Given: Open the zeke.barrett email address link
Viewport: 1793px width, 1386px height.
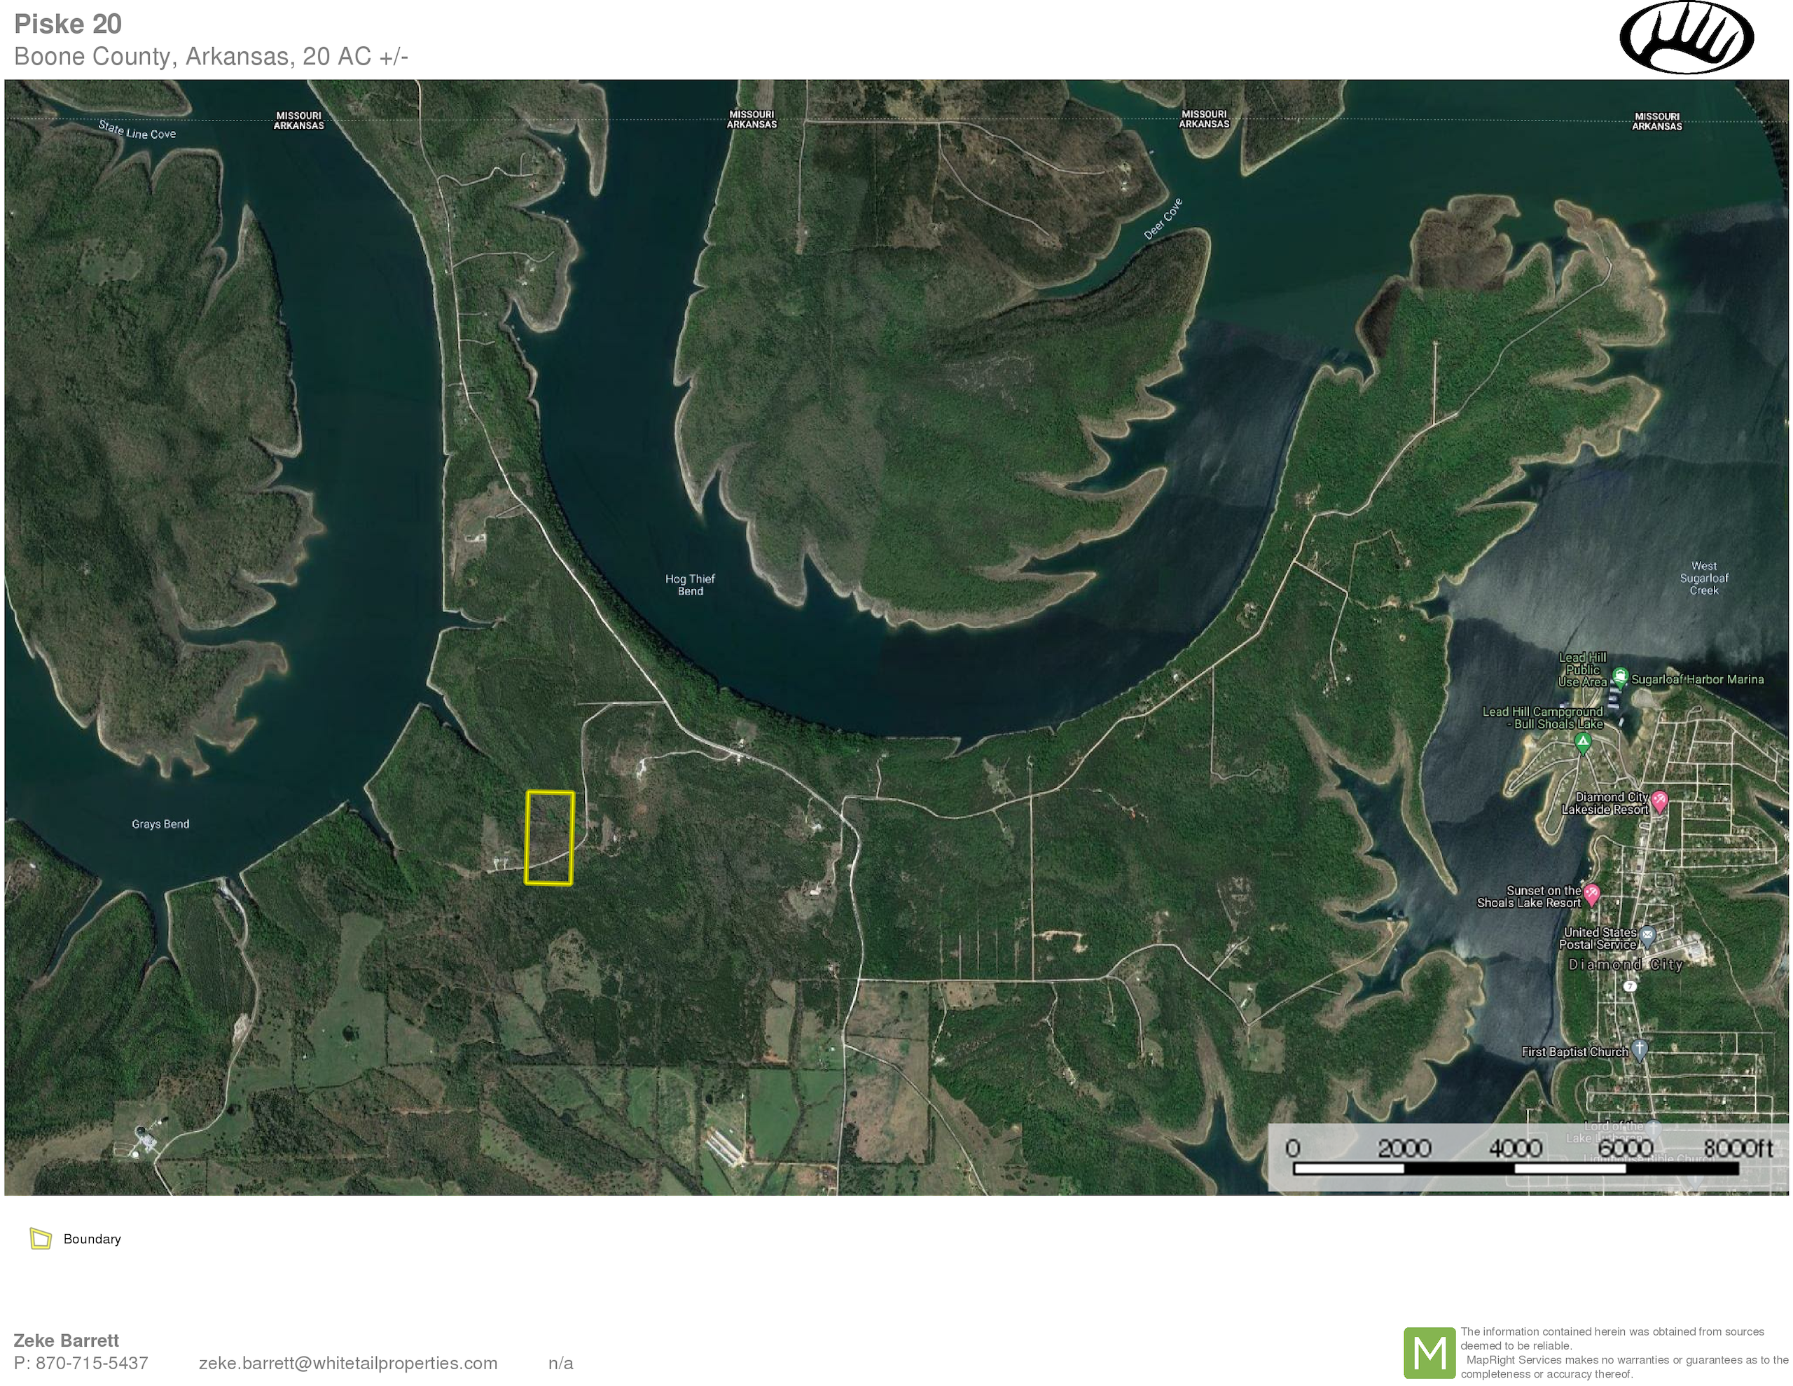Looking at the screenshot, I should pos(348,1363).
